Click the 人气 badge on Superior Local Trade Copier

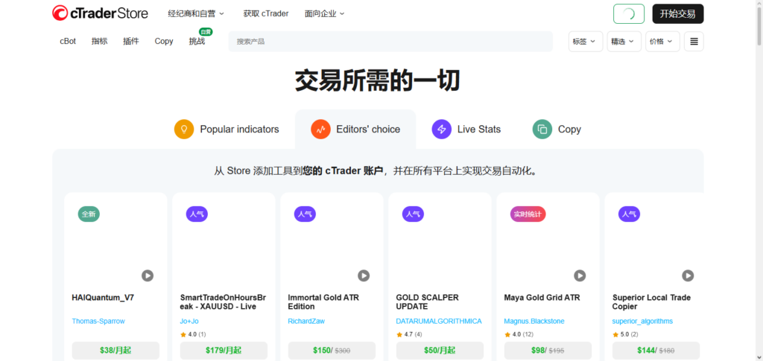point(629,214)
